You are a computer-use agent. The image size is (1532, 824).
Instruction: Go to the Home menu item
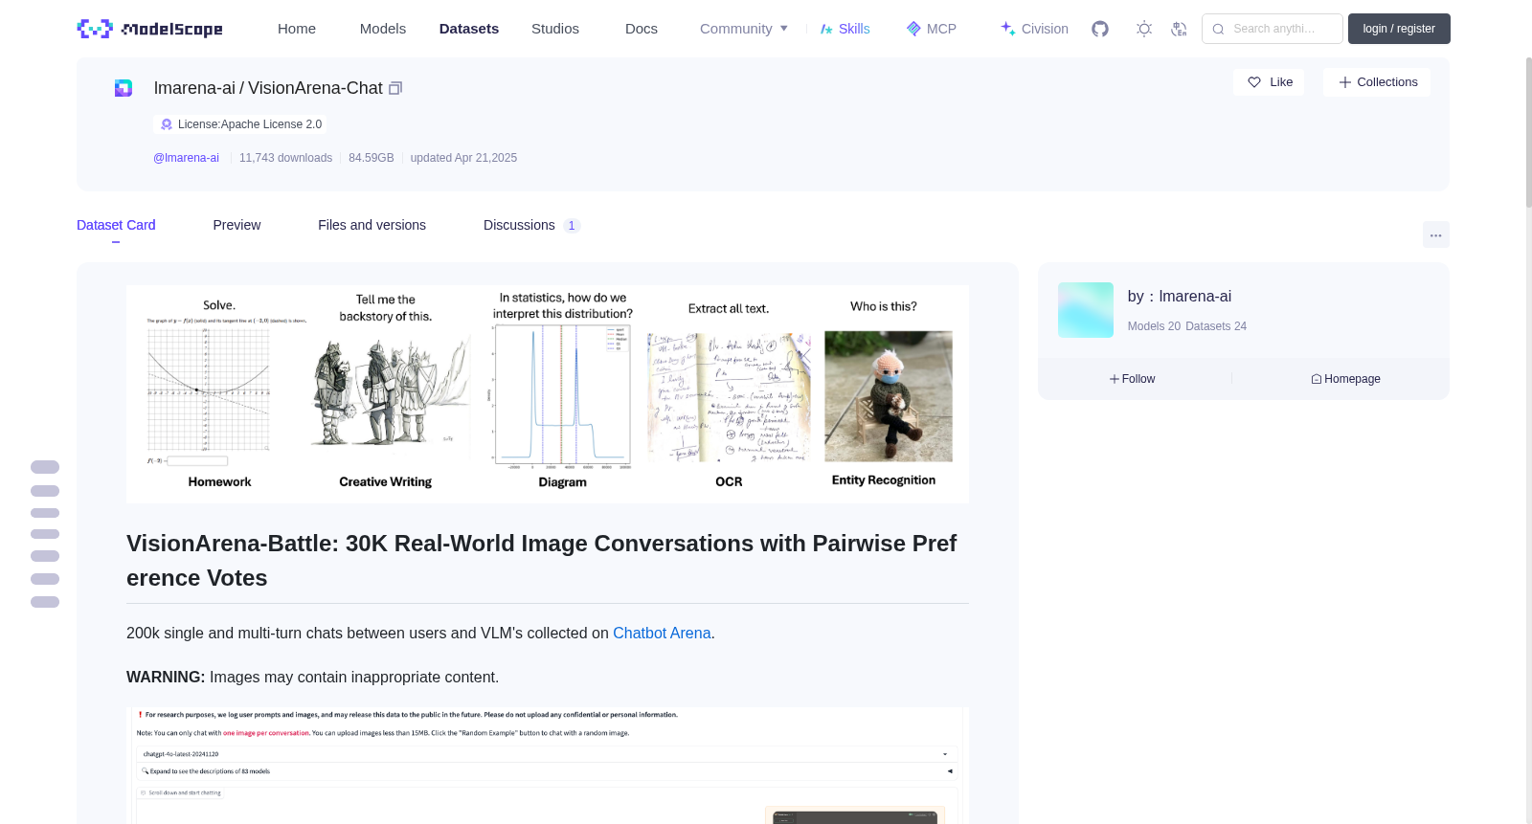point(297,29)
